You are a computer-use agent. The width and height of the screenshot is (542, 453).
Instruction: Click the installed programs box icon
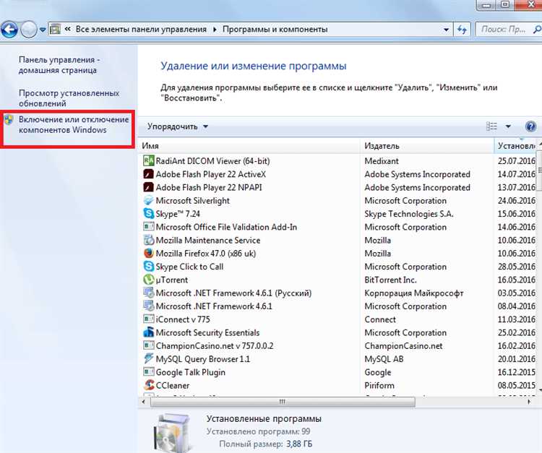point(172,433)
